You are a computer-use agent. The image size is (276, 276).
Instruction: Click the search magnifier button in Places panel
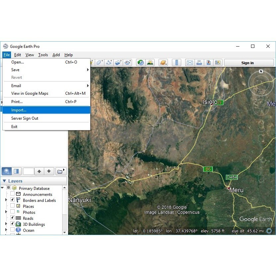coord(7,171)
